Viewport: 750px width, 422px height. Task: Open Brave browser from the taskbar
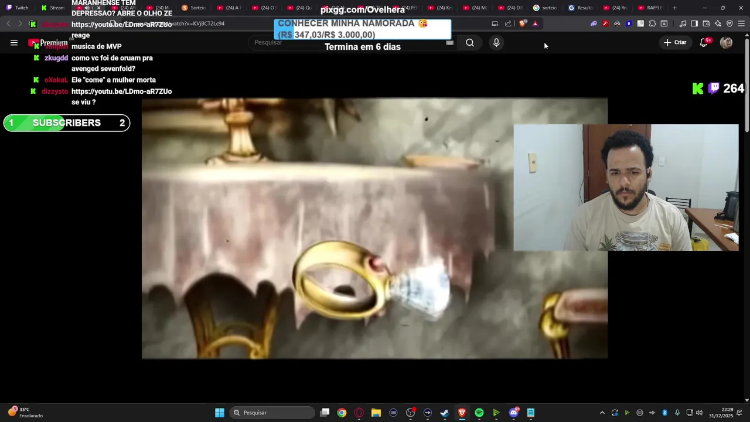tap(462, 413)
